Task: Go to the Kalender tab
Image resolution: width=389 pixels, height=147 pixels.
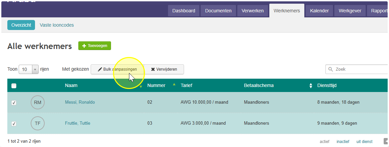Action: (319, 11)
